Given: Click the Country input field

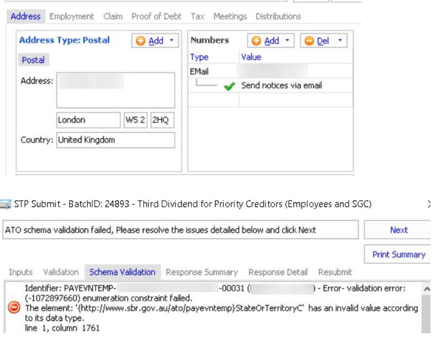Looking at the screenshot, I should (x=115, y=140).
